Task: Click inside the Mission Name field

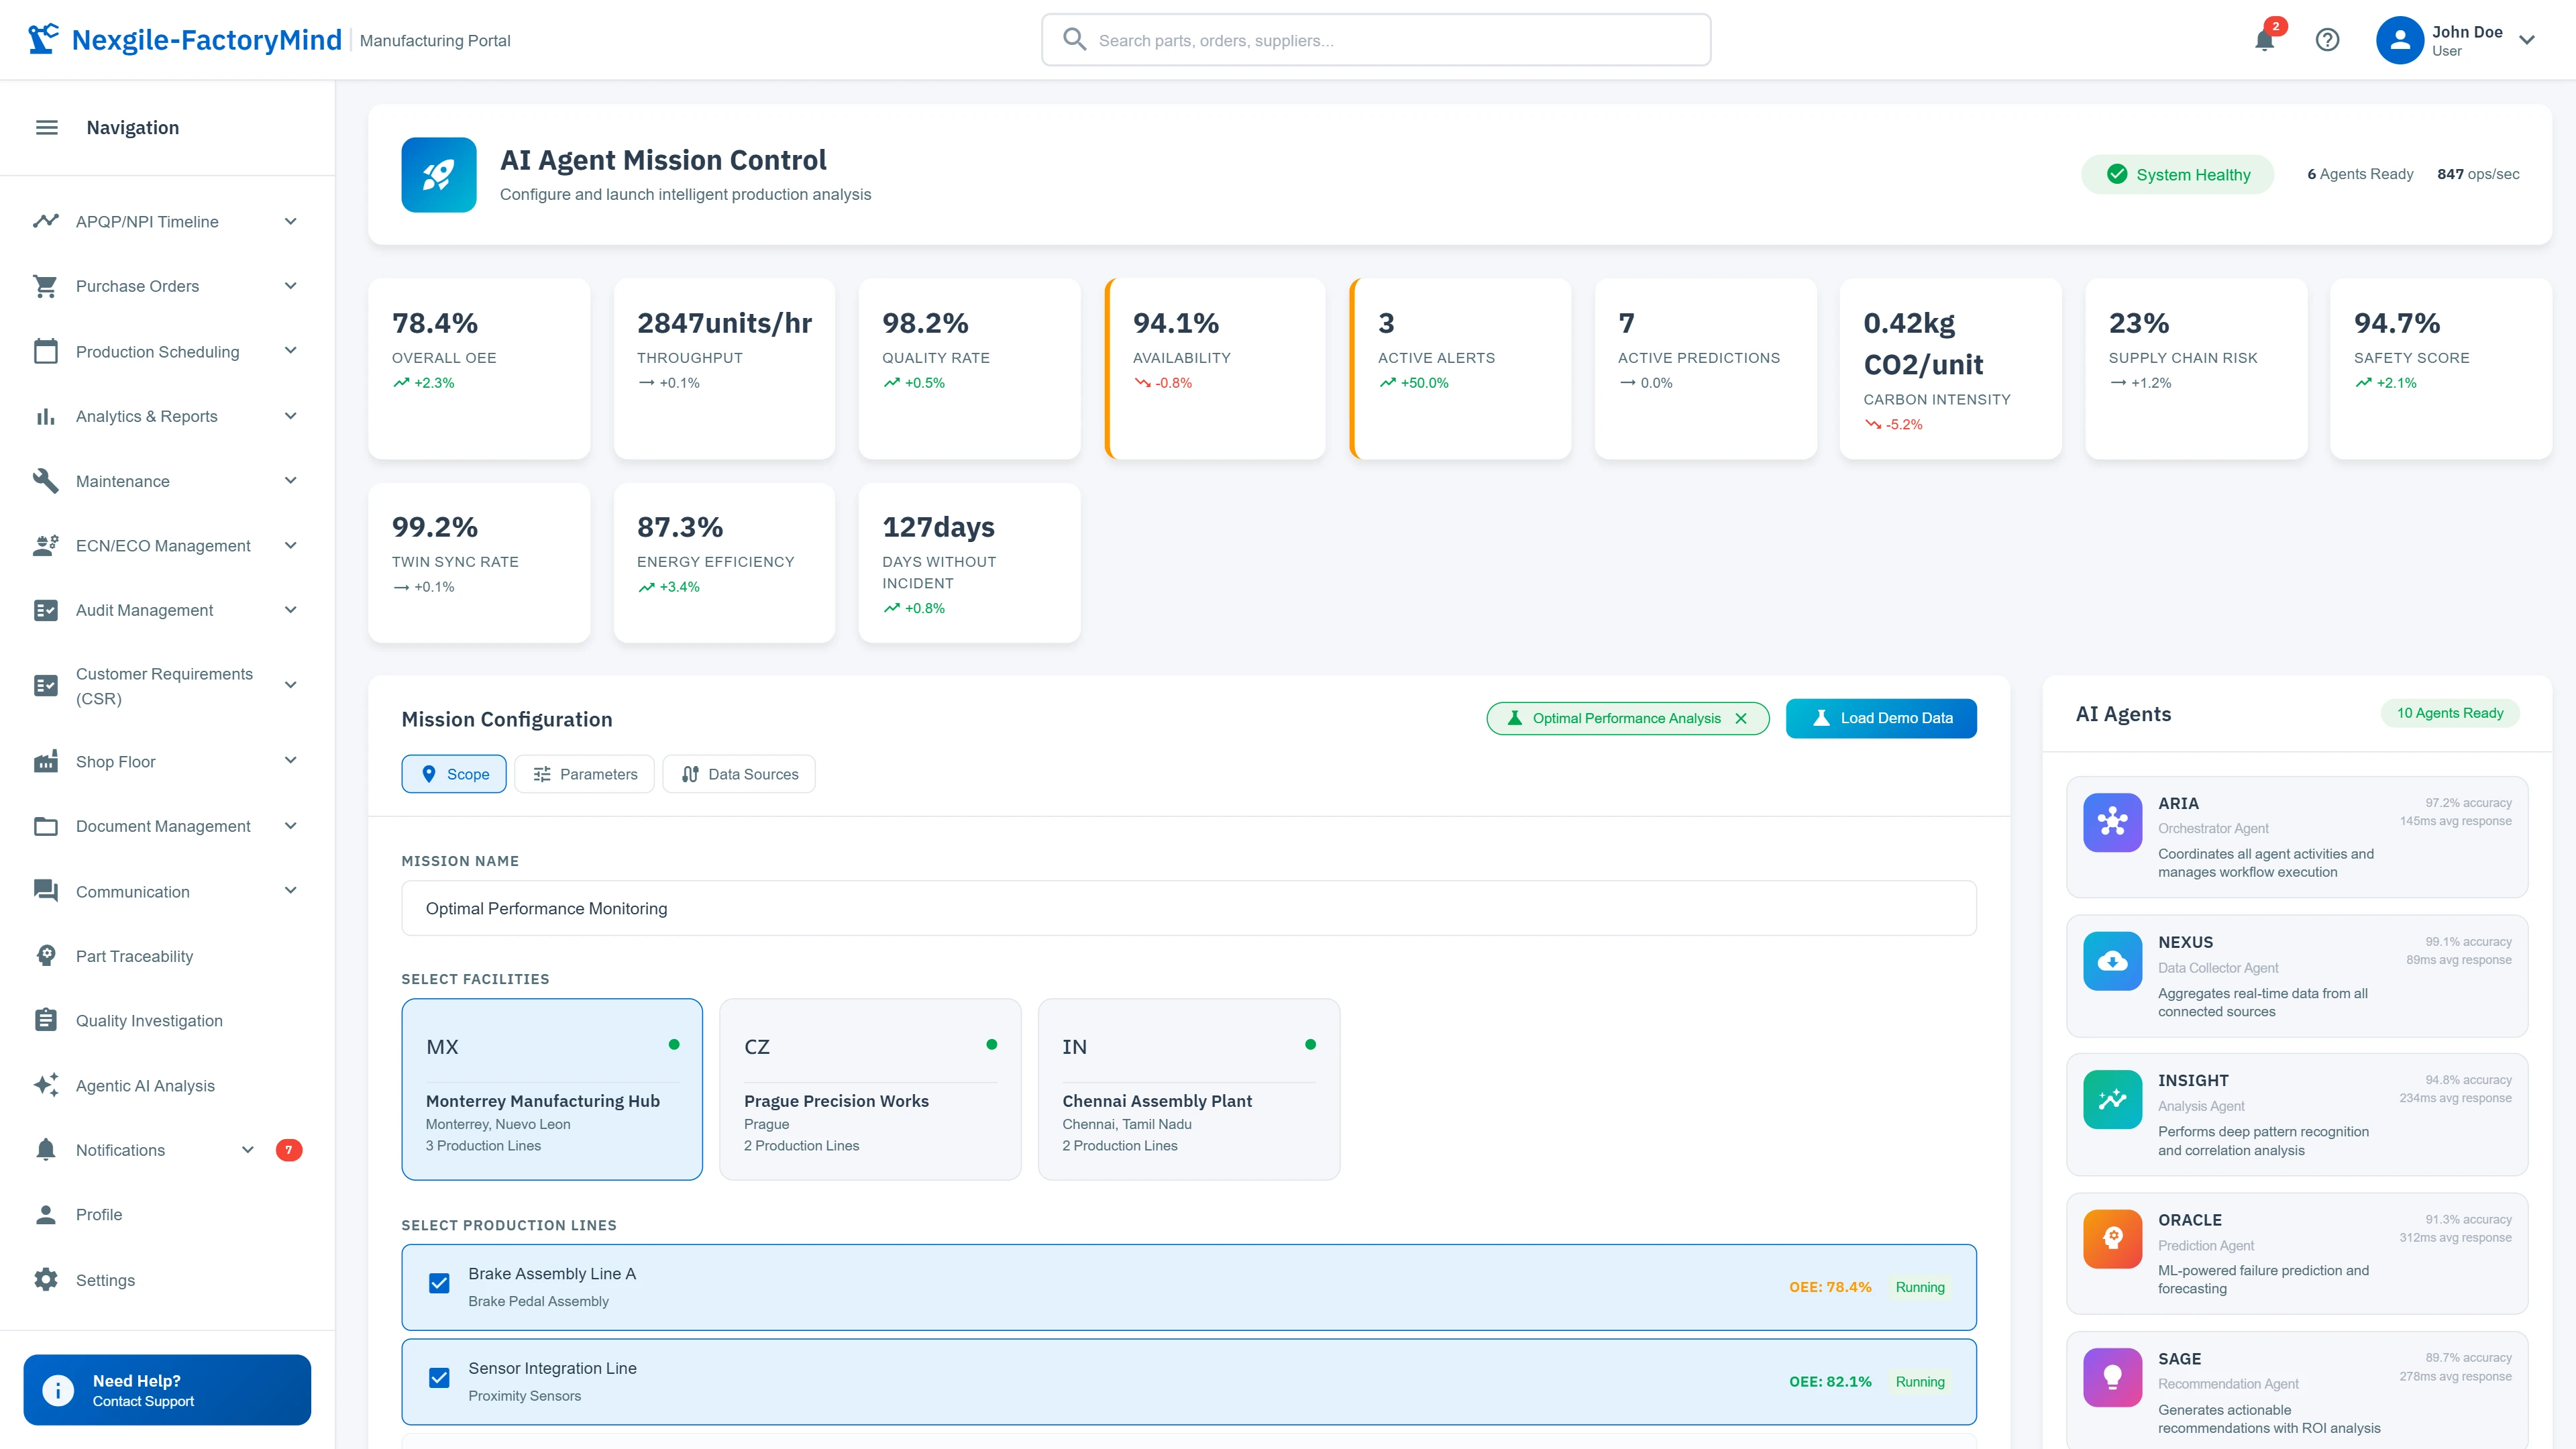Action: click(1188, 908)
